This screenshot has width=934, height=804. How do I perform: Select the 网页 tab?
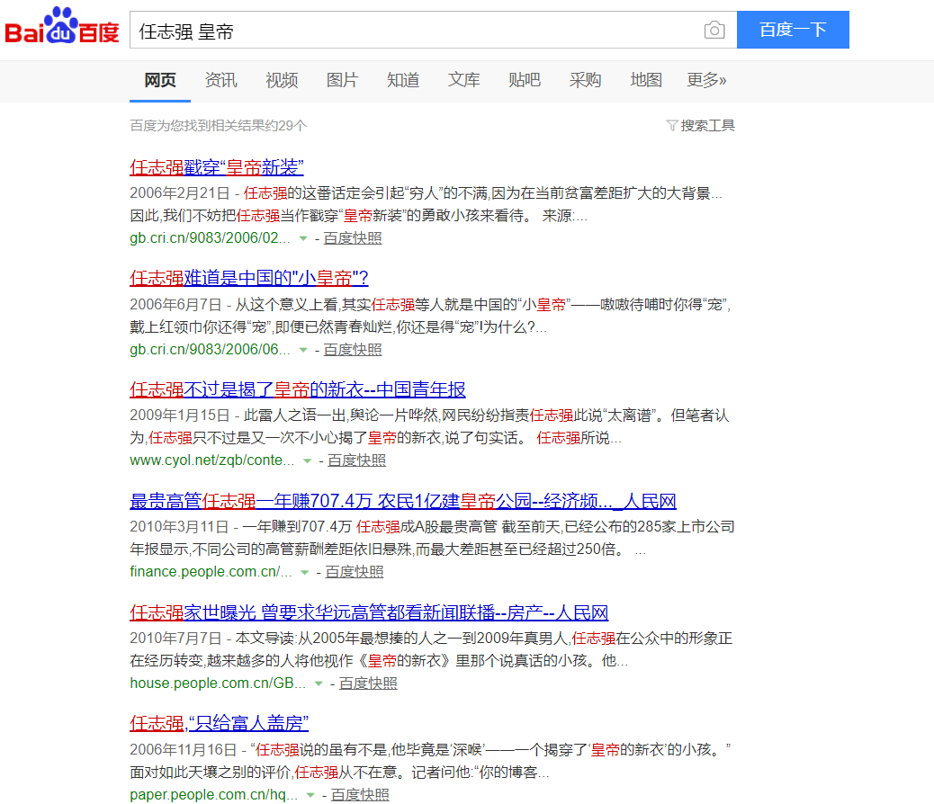coord(160,80)
